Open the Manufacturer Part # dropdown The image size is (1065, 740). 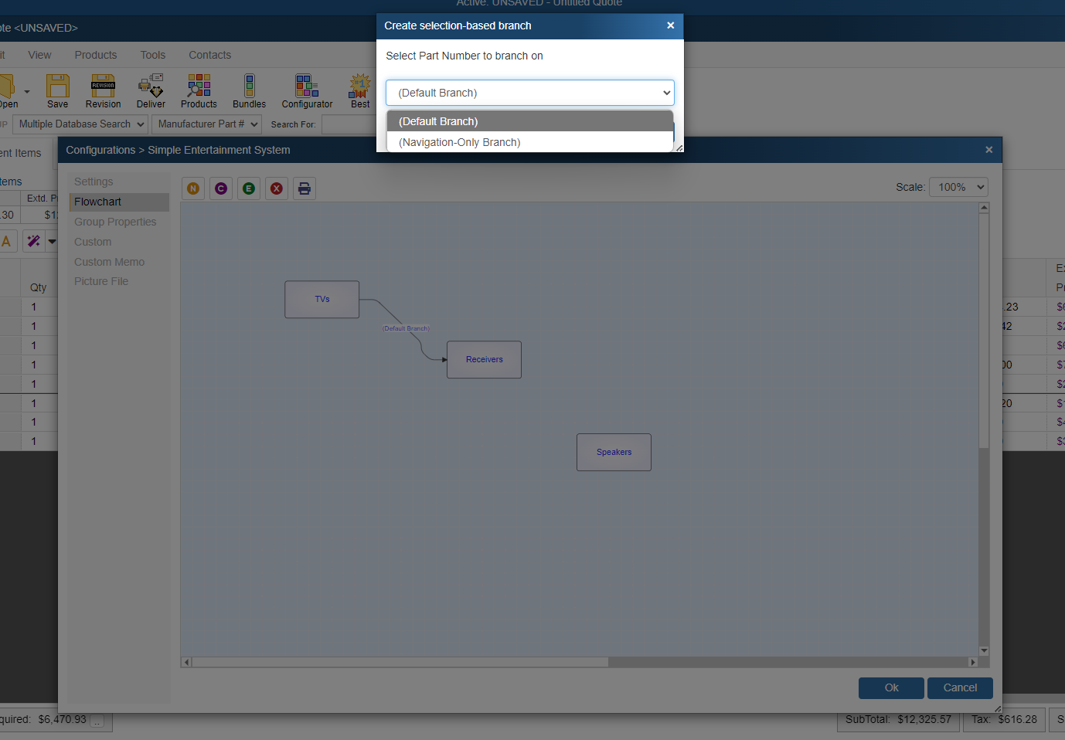[x=207, y=124]
